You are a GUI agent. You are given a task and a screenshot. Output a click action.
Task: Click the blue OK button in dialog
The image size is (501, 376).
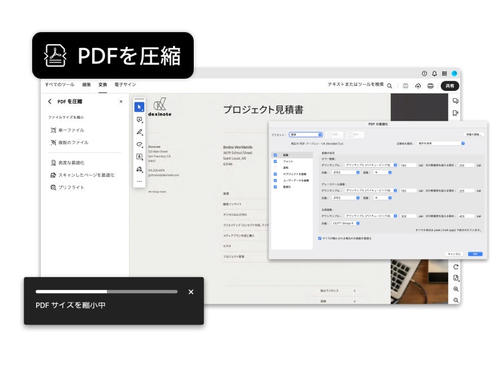click(x=475, y=254)
